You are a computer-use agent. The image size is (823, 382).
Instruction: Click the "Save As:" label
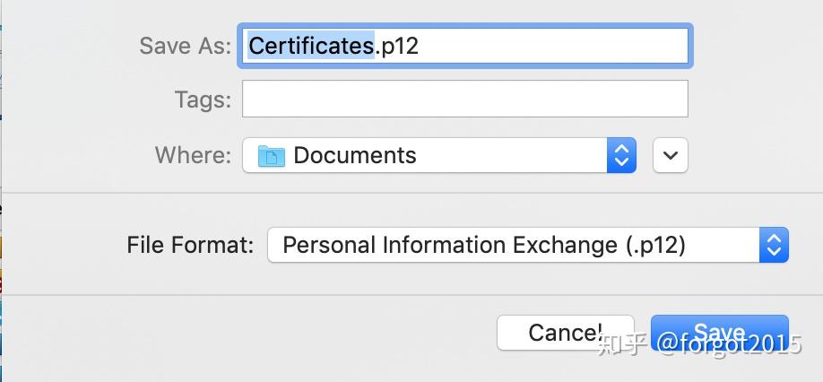click(x=186, y=46)
